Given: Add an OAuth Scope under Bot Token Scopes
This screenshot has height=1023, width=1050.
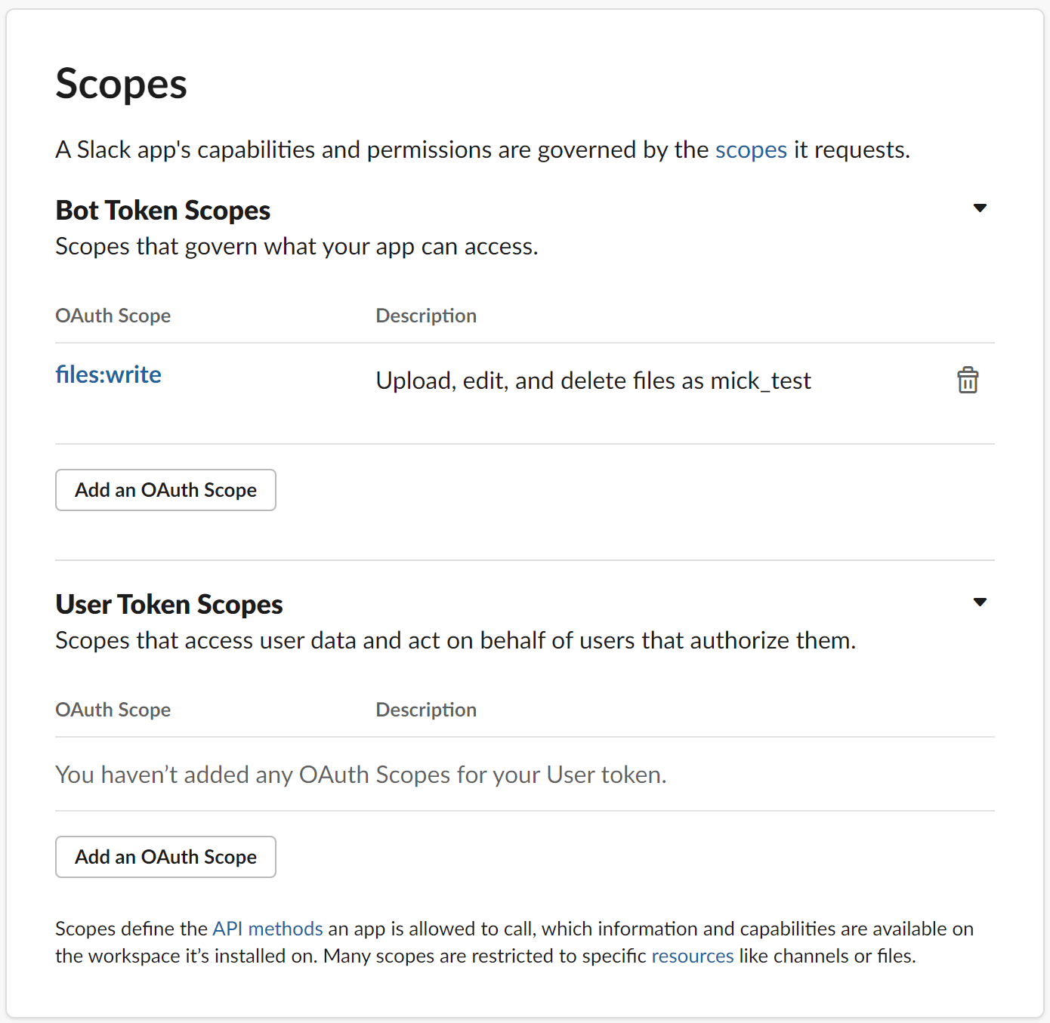Looking at the screenshot, I should pos(165,490).
